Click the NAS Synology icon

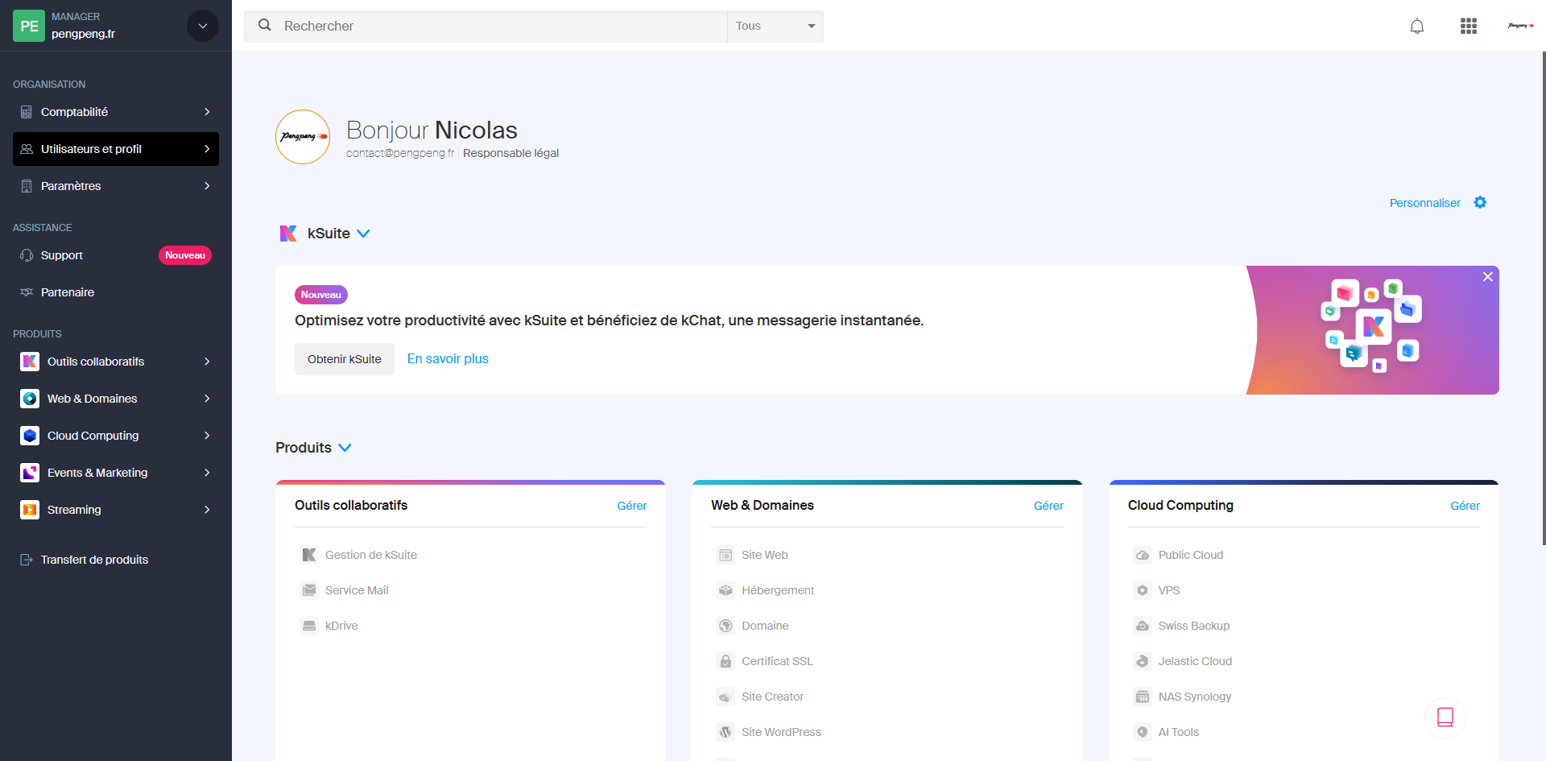[1143, 697]
